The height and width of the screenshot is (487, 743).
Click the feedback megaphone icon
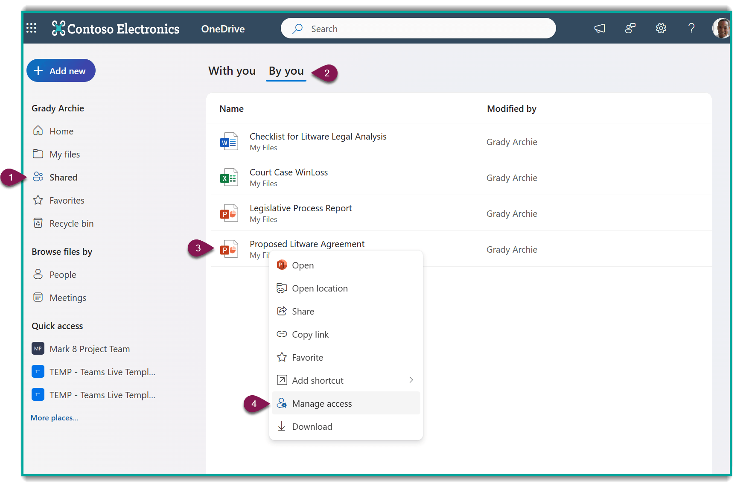pos(599,28)
